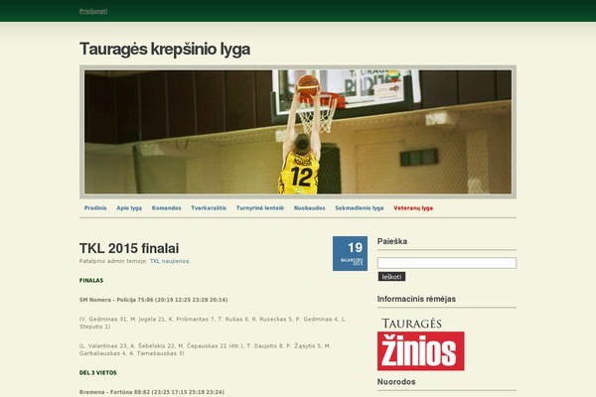Open the Tvarkaraštis menu item
Image resolution: width=596 pixels, height=397 pixels.
pyautogui.click(x=209, y=207)
